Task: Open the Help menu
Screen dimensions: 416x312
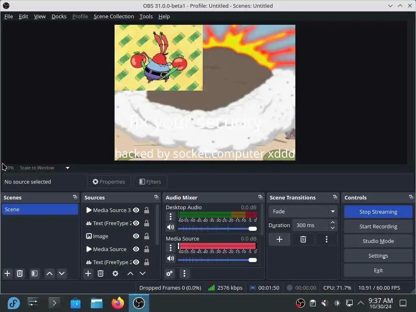Action: click(164, 16)
